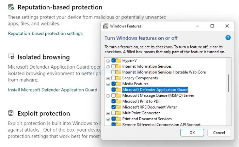
Task: Click the Microsoft Print to PDF folder icon
Action: [x=119, y=101]
